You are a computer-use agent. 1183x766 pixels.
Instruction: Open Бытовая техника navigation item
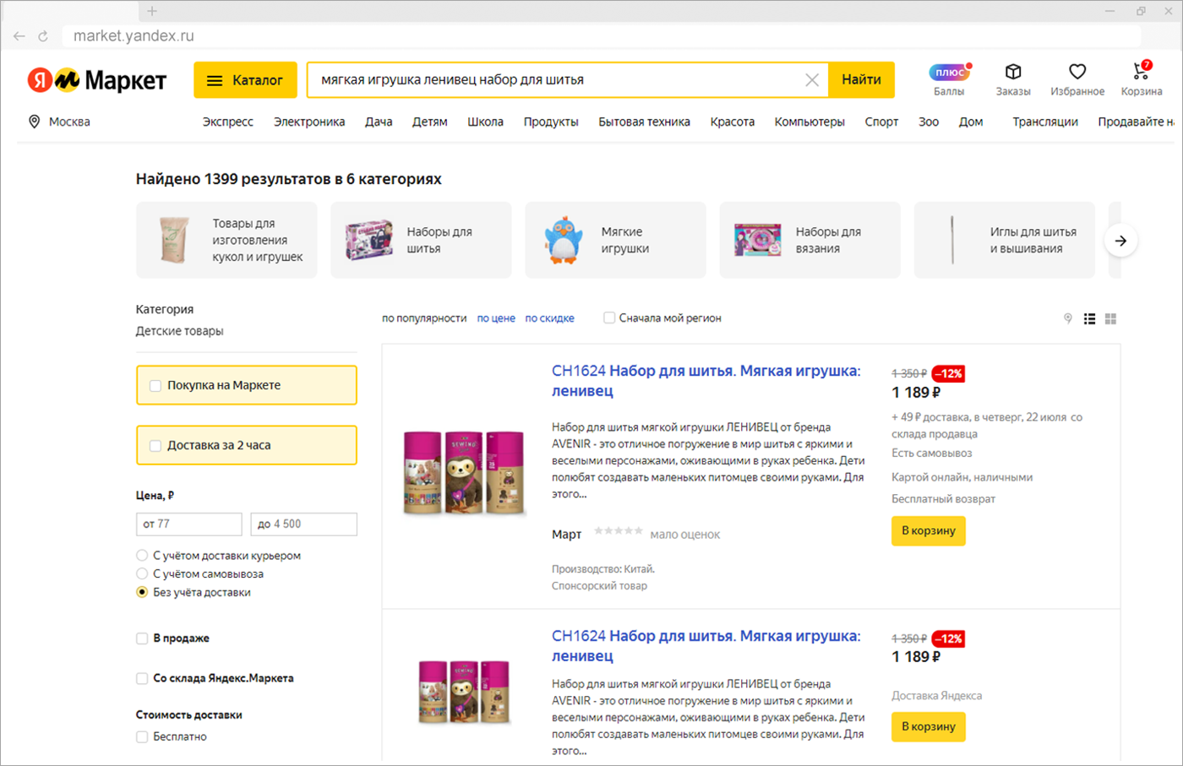[x=644, y=122]
